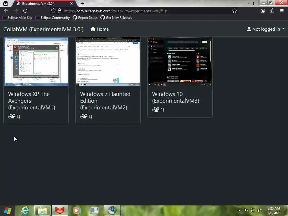Viewport: 288px width, 216px height.
Task: Go back with the browser back arrow
Action: [x=6, y=11]
